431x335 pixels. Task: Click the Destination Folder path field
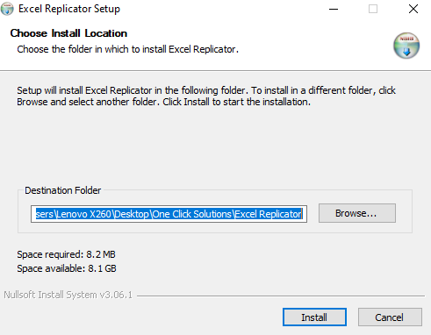[169, 214]
